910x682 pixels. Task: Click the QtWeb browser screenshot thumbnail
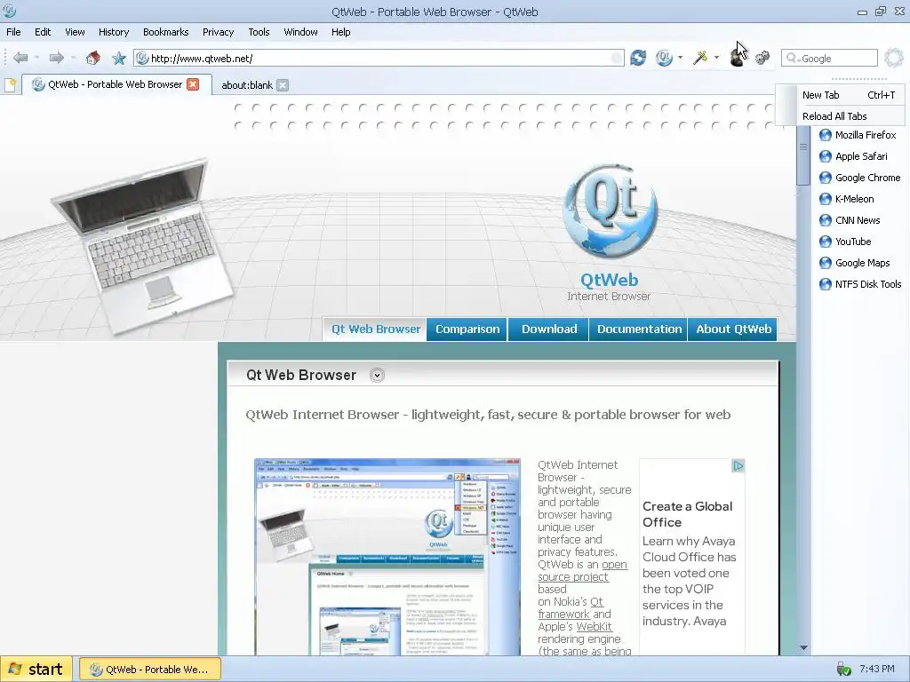coord(387,557)
